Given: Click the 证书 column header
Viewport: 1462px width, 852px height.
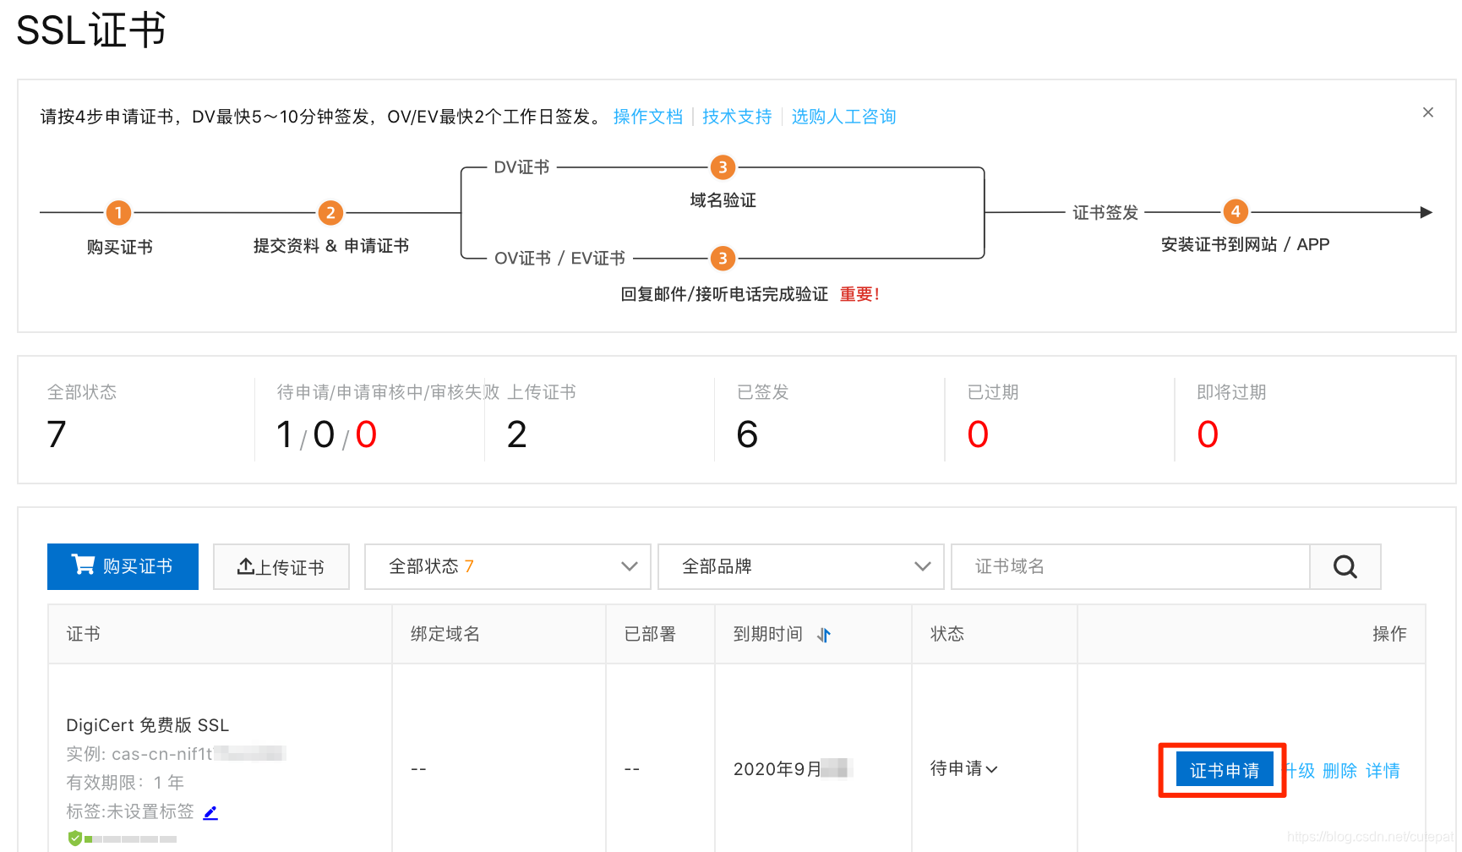Looking at the screenshot, I should coord(83,634).
